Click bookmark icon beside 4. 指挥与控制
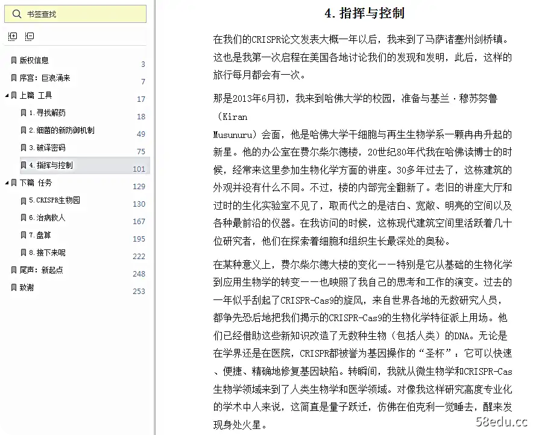Viewport: 536px width, 435px height. tap(24, 166)
